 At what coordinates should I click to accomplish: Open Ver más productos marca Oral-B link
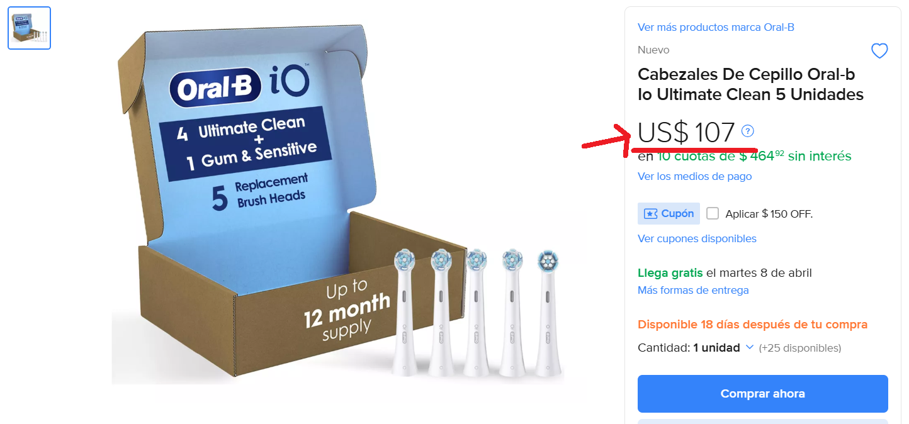click(716, 27)
